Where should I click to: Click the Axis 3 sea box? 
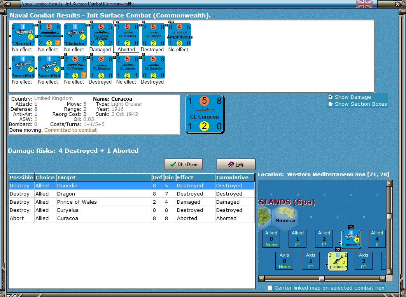[x=364, y=261]
